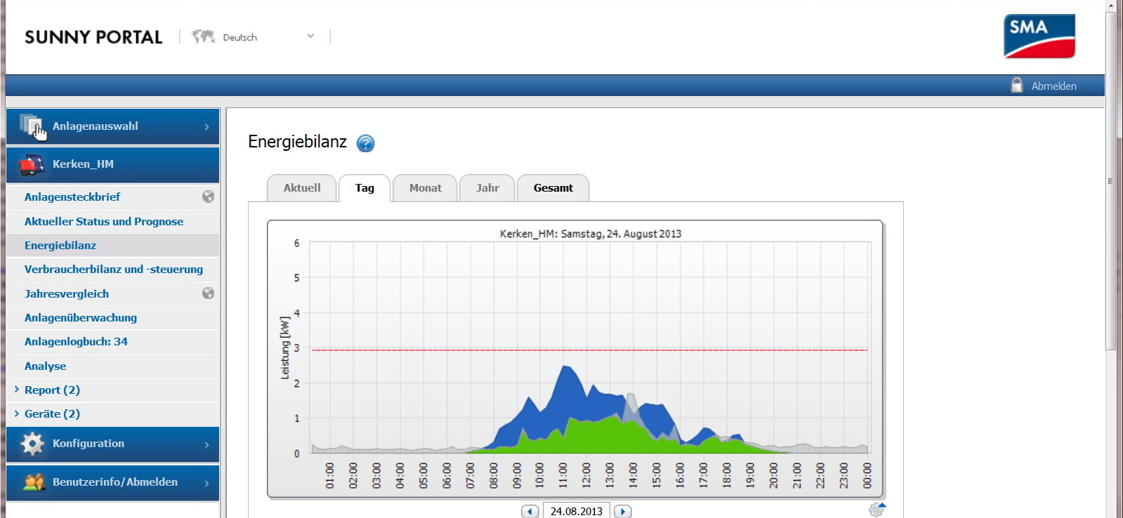Open chart settings gear below the diagram
1123x518 pixels.
(x=876, y=510)
